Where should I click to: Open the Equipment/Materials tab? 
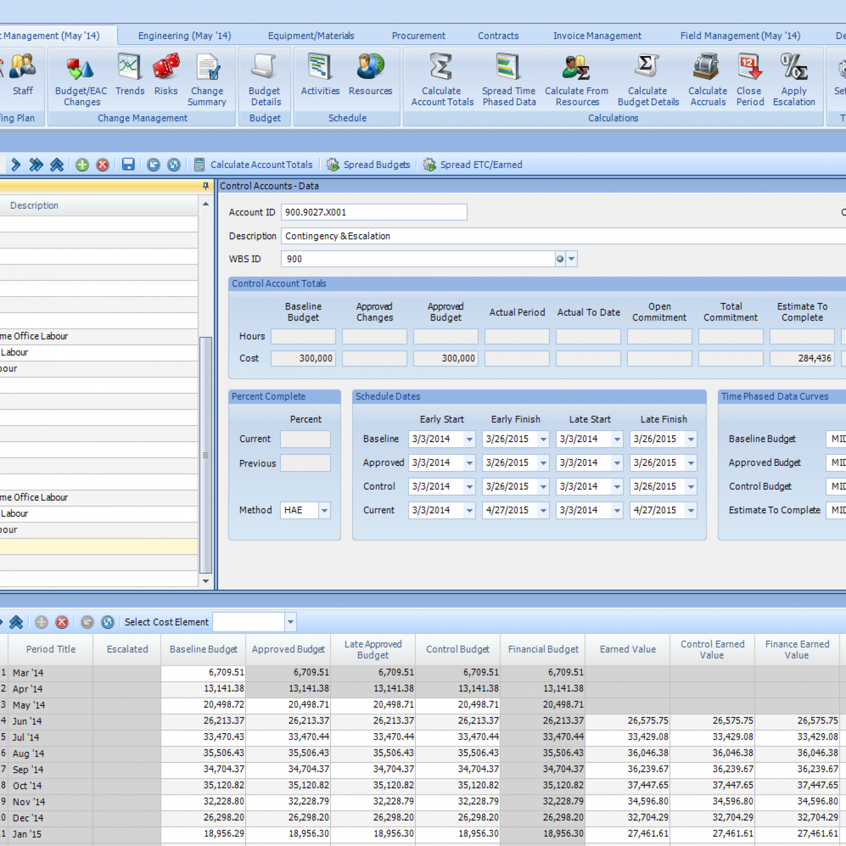(x=311, y=36)
